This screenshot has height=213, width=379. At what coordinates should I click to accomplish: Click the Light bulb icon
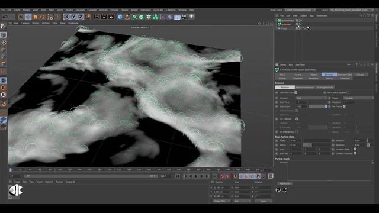click(192, 17)
